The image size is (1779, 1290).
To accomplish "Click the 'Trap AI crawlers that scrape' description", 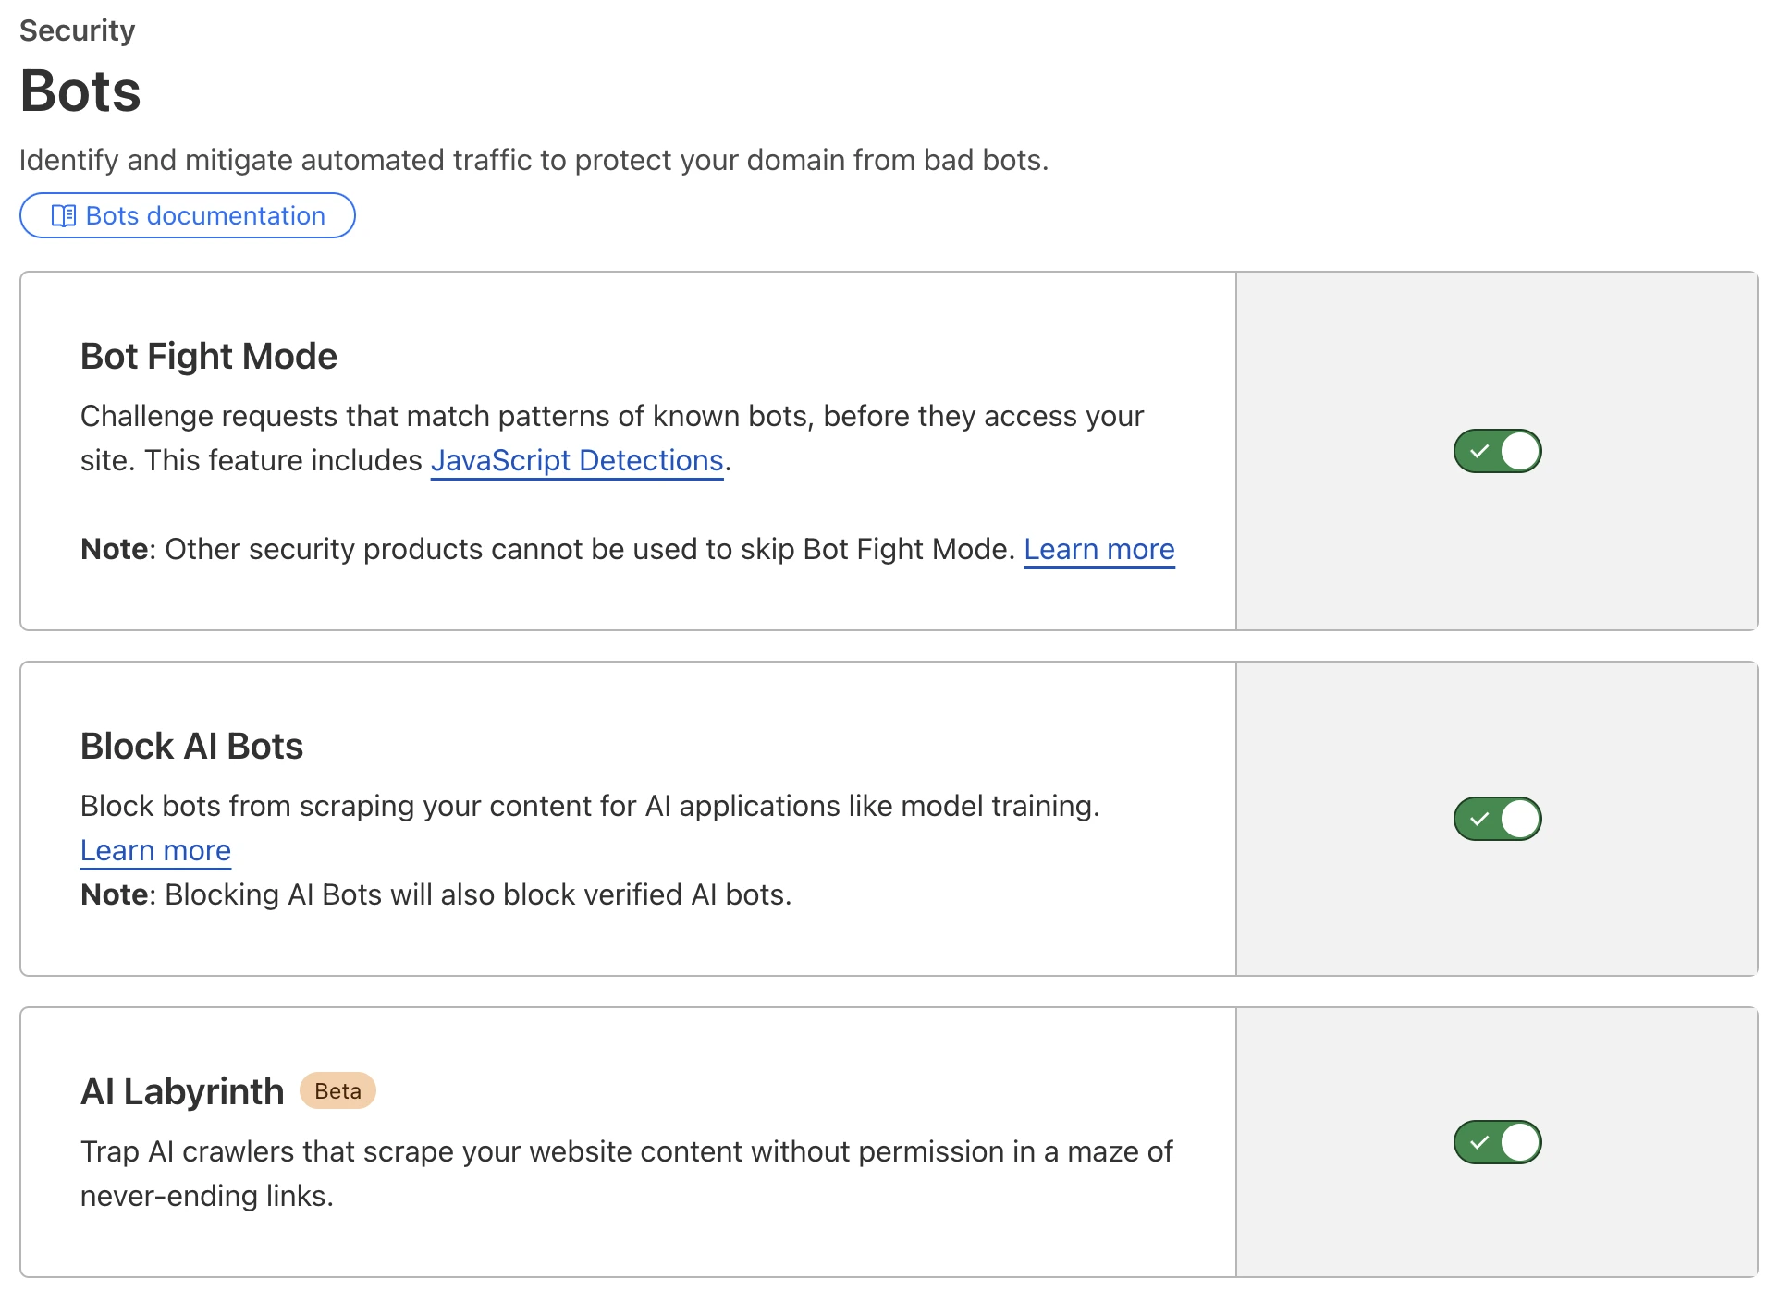I will (x=626, y=1174).
